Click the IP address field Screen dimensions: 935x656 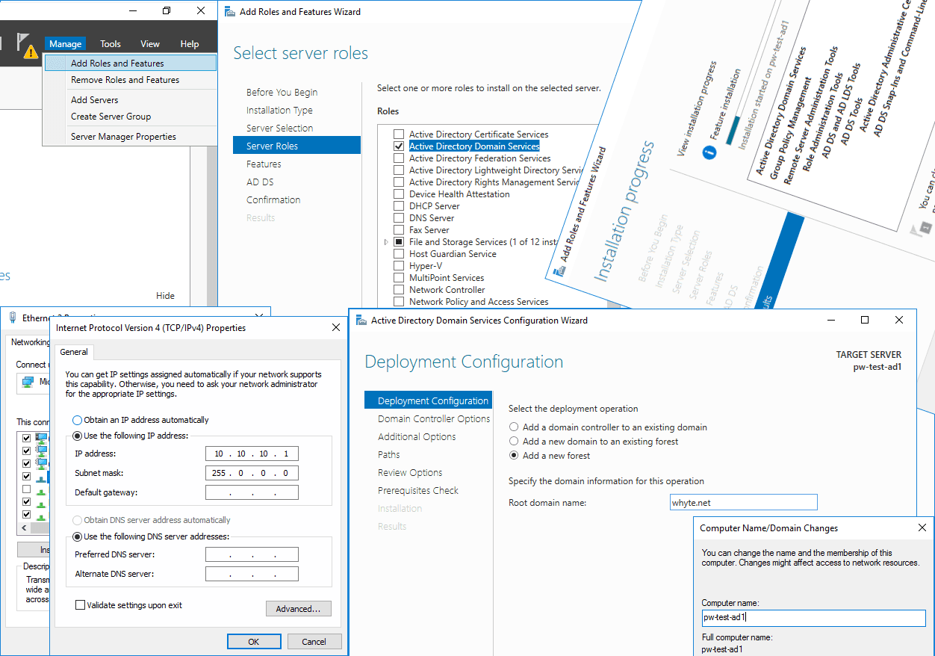252,454
